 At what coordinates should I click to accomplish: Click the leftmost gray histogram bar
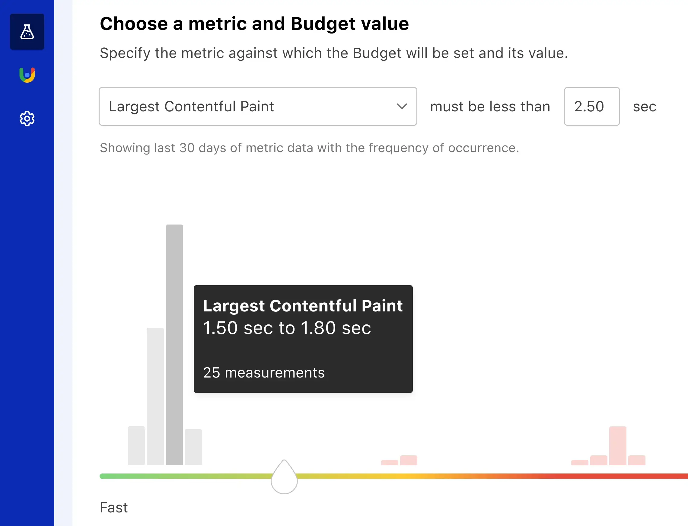click(x=136, y=445)
